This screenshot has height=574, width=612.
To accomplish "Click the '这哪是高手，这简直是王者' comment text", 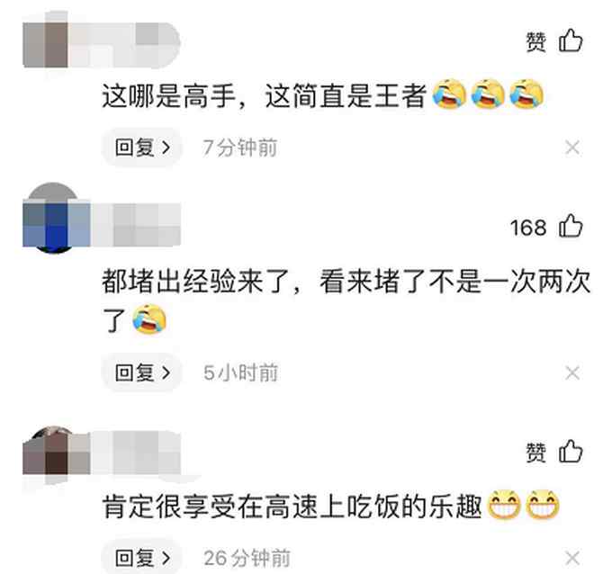I will (264, 96).
